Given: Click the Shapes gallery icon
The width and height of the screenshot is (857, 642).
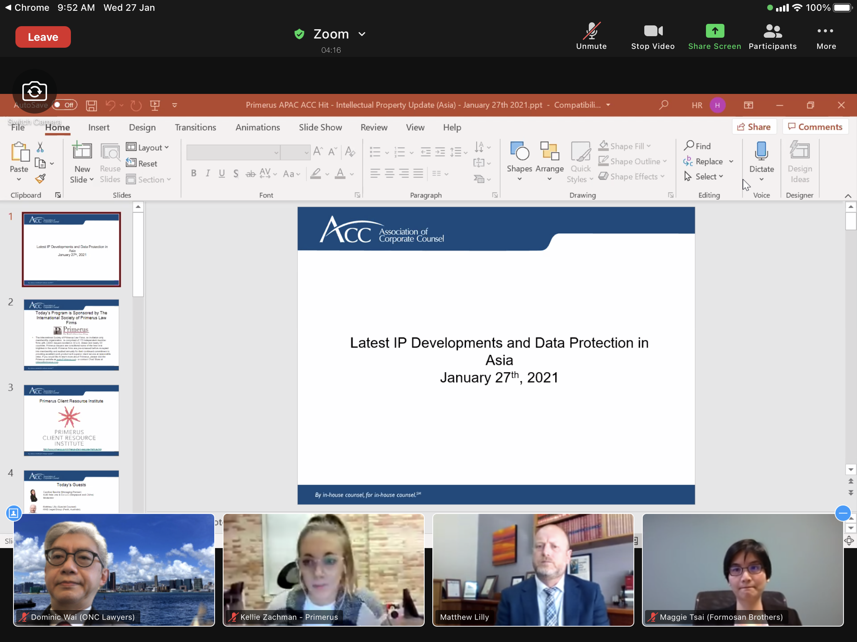Looking at the screenshot, I should (x=519, y=151).
